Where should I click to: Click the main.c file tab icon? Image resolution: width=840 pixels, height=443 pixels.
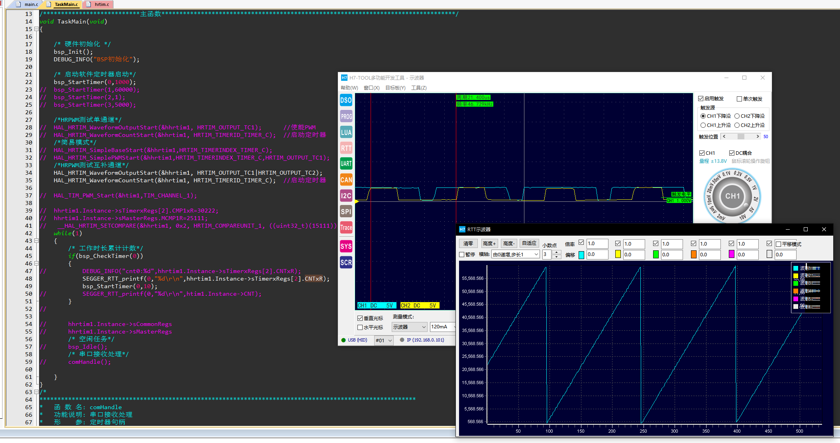click(x=18, y=4)
